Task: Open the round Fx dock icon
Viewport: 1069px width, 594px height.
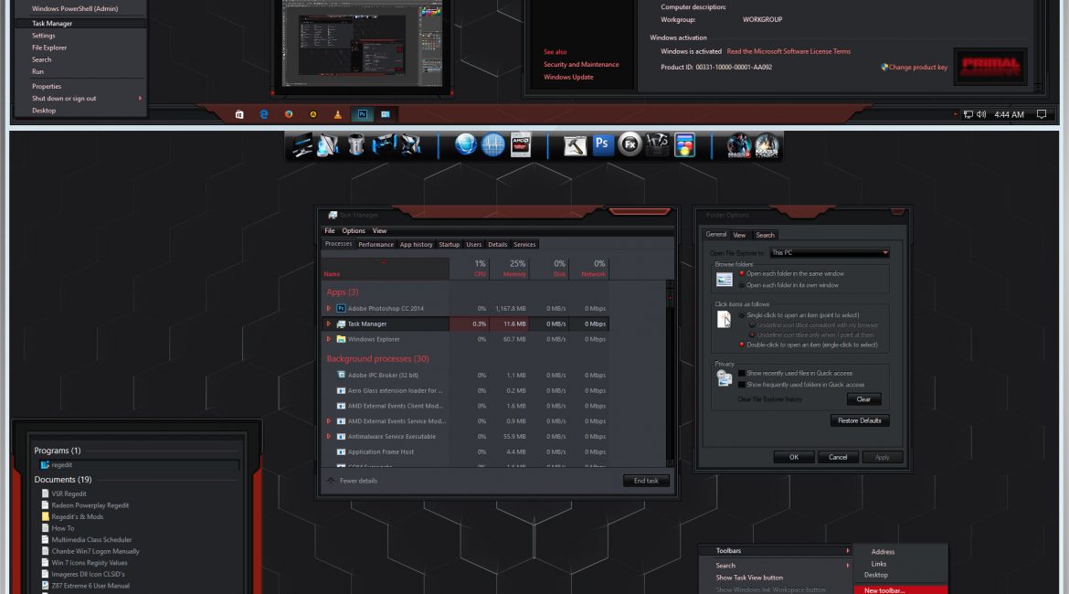Action: point(630,144)
